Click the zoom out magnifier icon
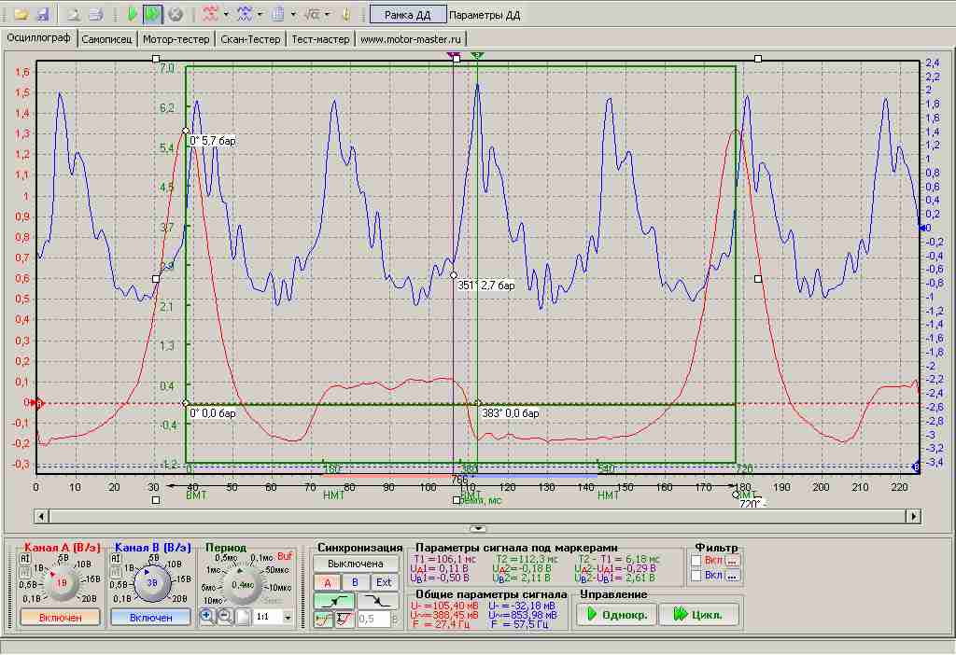The width and height of the screenshot is (956, 655). tap(225, 617)
